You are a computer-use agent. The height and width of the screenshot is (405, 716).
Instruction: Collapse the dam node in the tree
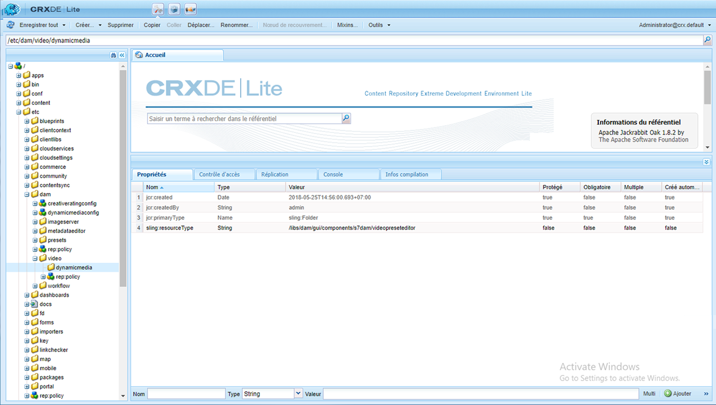pyautogui.click(x=27, y=194)
